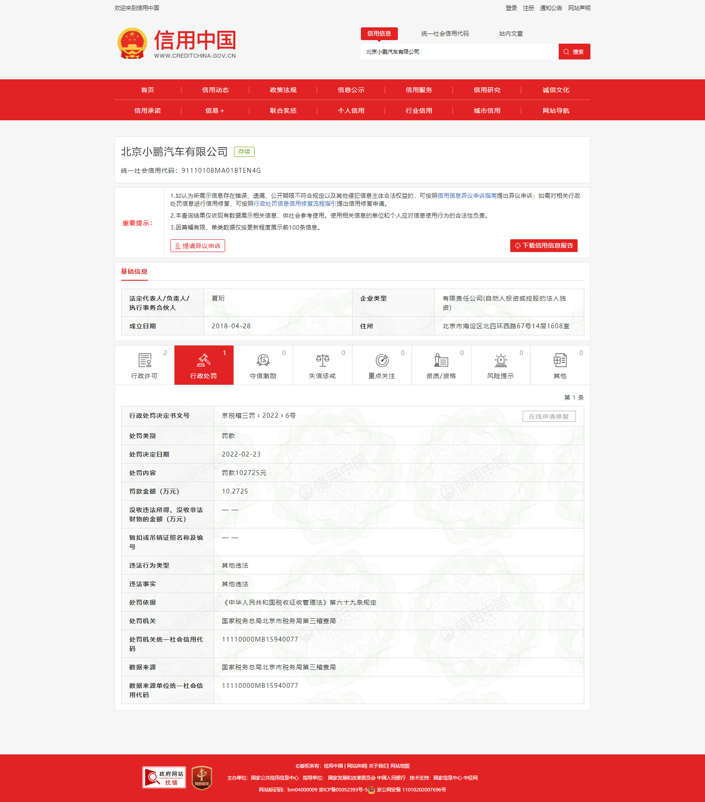The image size is (705, 802).
Task: Open 信用研究 navigation item
Action: tap(487, 90)
